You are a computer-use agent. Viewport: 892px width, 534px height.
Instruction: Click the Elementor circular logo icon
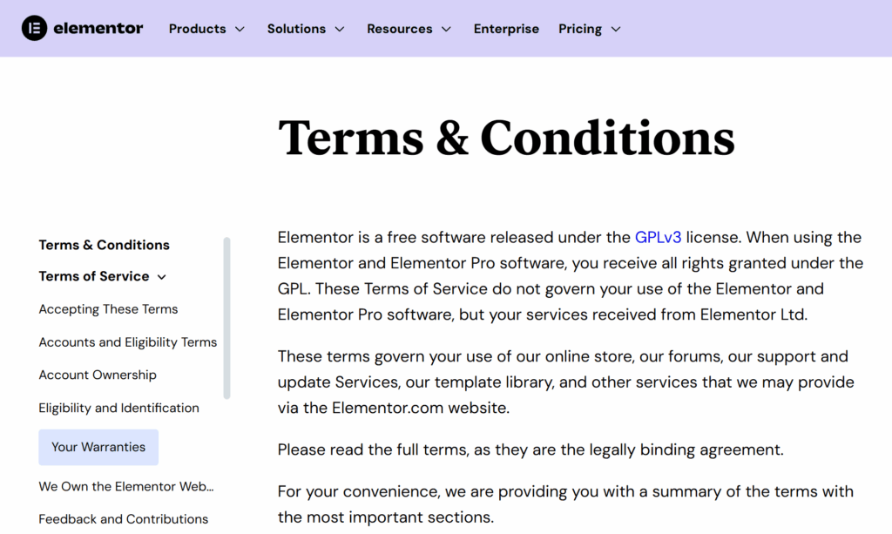point(34,28)
